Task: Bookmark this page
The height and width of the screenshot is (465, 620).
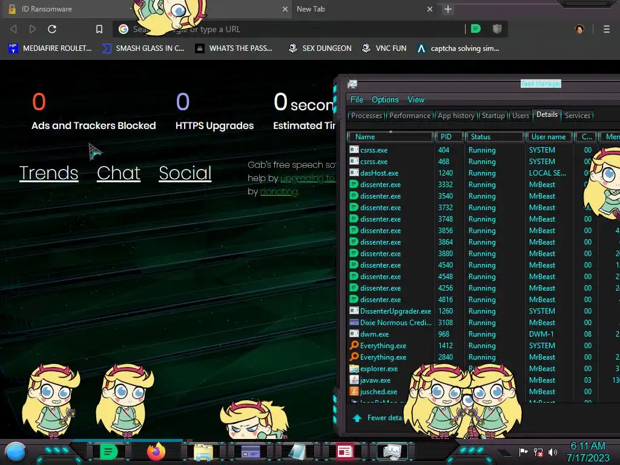Action: pyautogui.click(x=99, y=29)
